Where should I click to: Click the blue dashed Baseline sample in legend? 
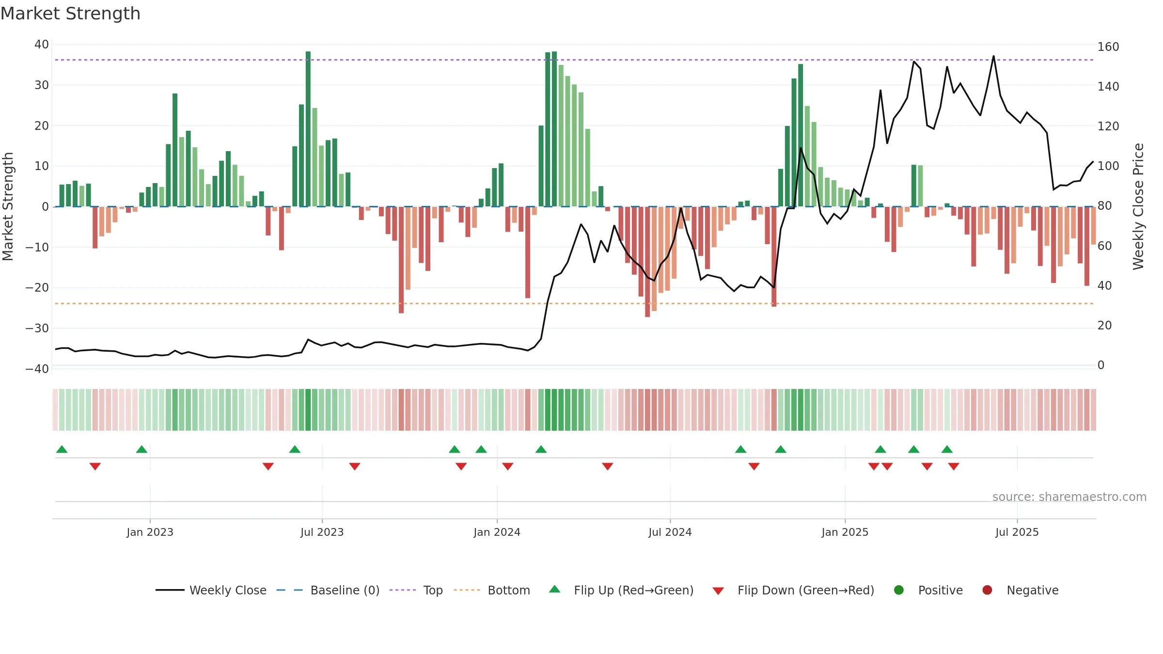[x=290, y=590]
